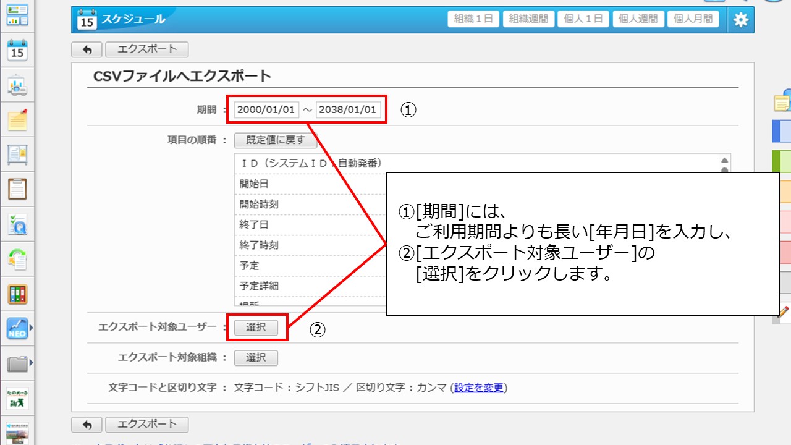Switch to the 組織週間 view tab
The height and width of the screenshot is (445, 791).
(x=528, y=19)
